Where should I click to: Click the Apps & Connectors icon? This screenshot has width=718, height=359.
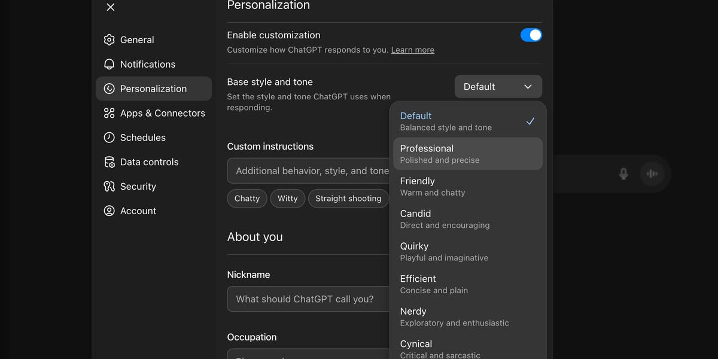[109, 113]
